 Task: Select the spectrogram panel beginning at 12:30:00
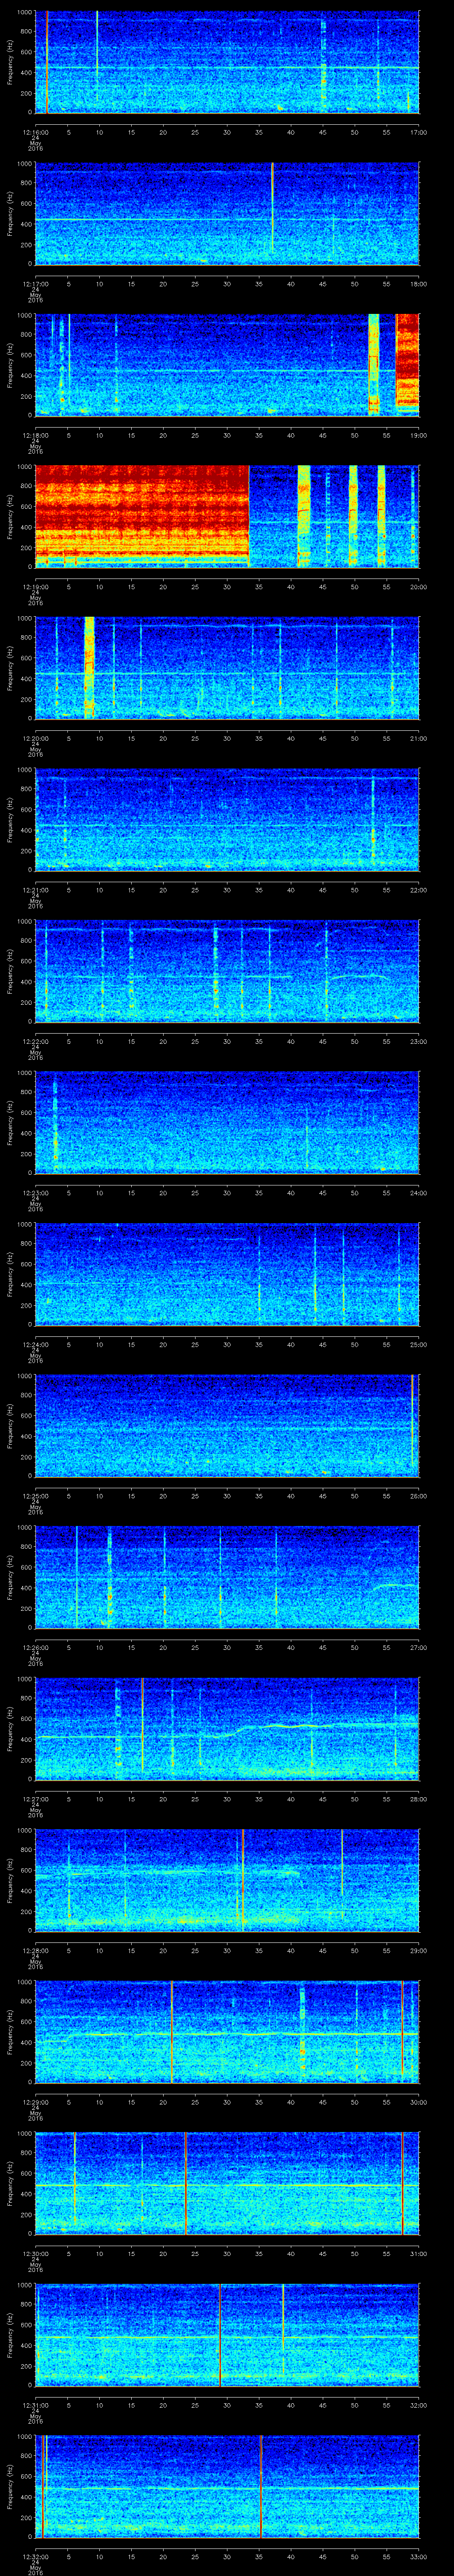(x=227, y=2183)
